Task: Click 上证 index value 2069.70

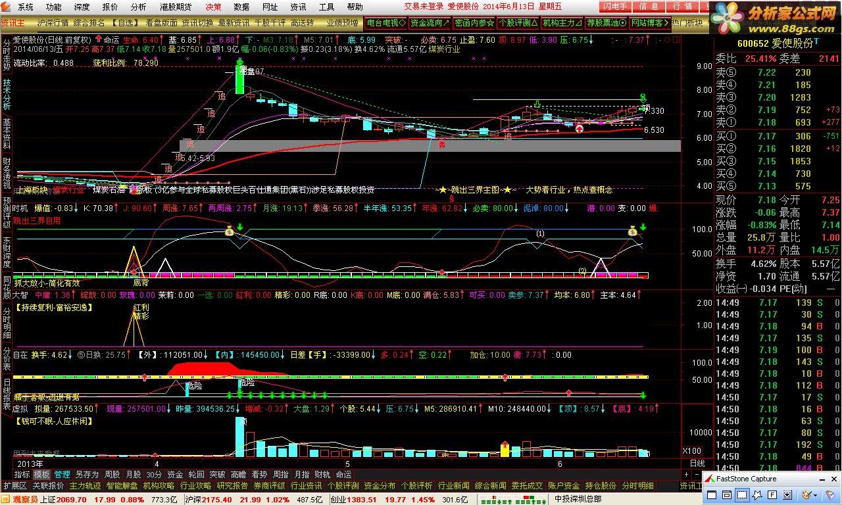Action: pos(71,500)
